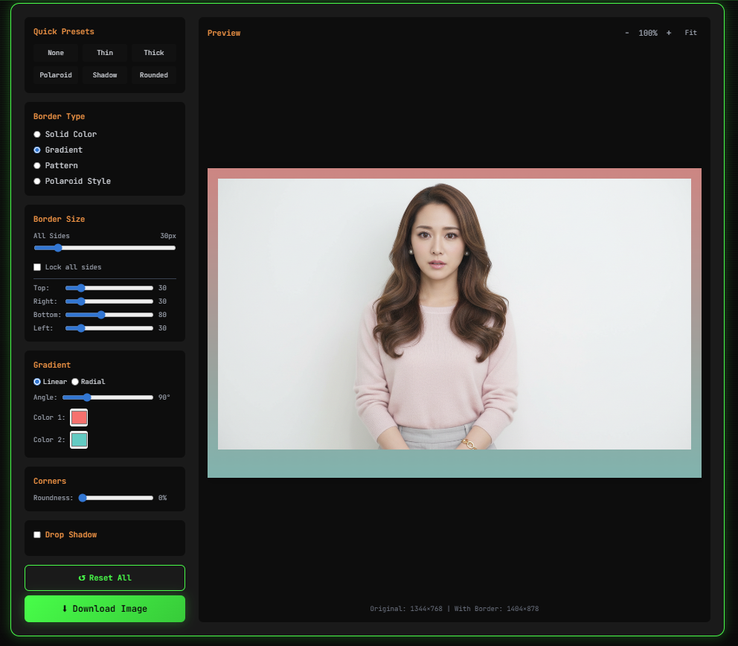Choose Polaroid Style border type
This screenshot has height=646, width=738.
tap(36, 181)
